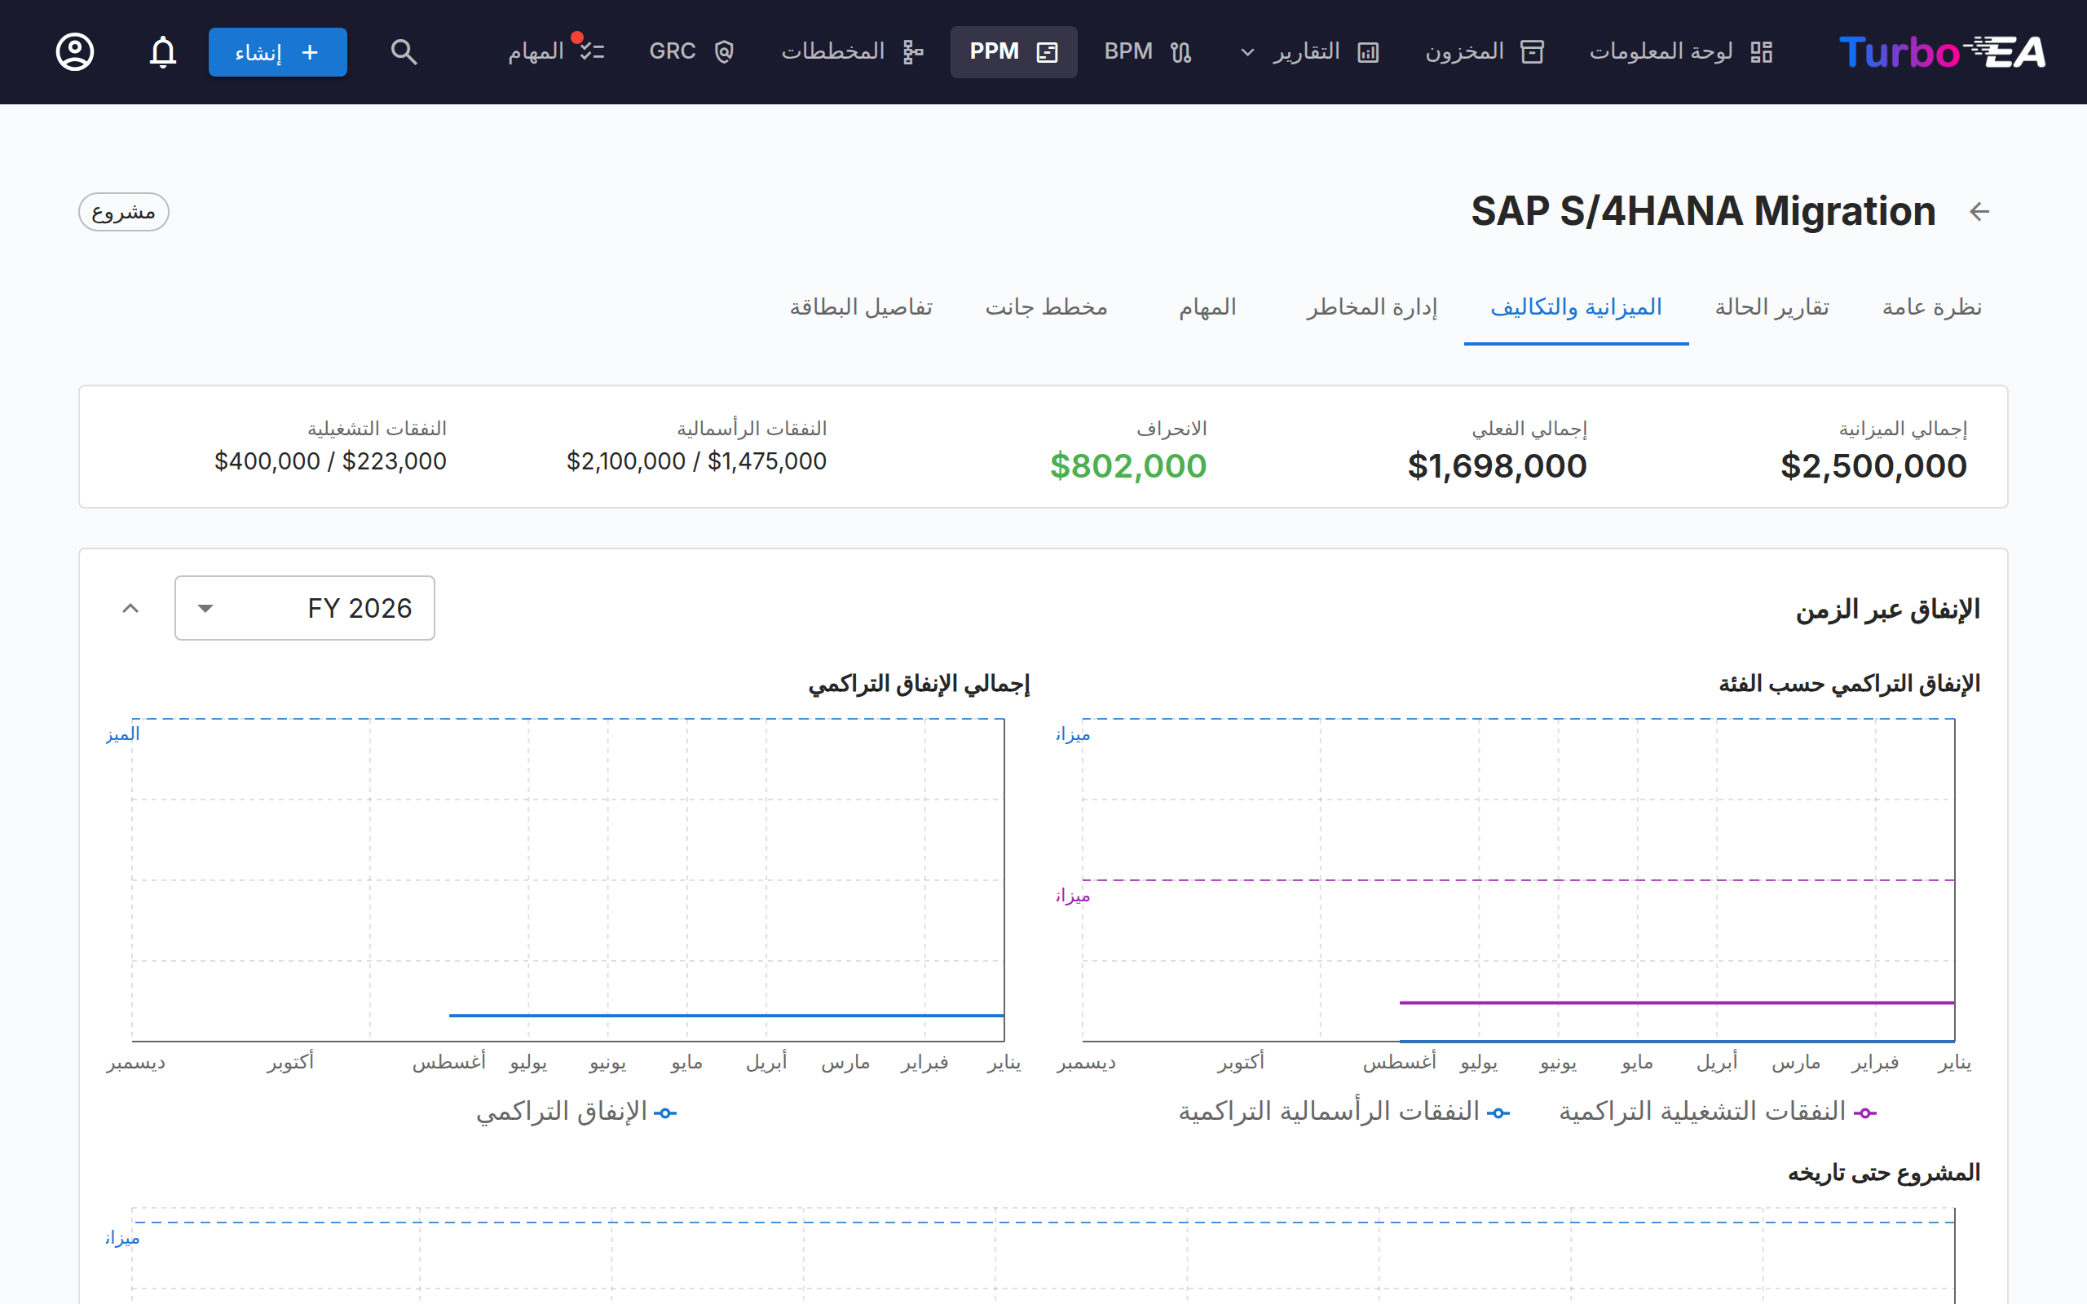The height and width of the screenshot is (1304, 2087).
Task: Open إدارة المخاطر risk management tab
Action: [1371, 307]
